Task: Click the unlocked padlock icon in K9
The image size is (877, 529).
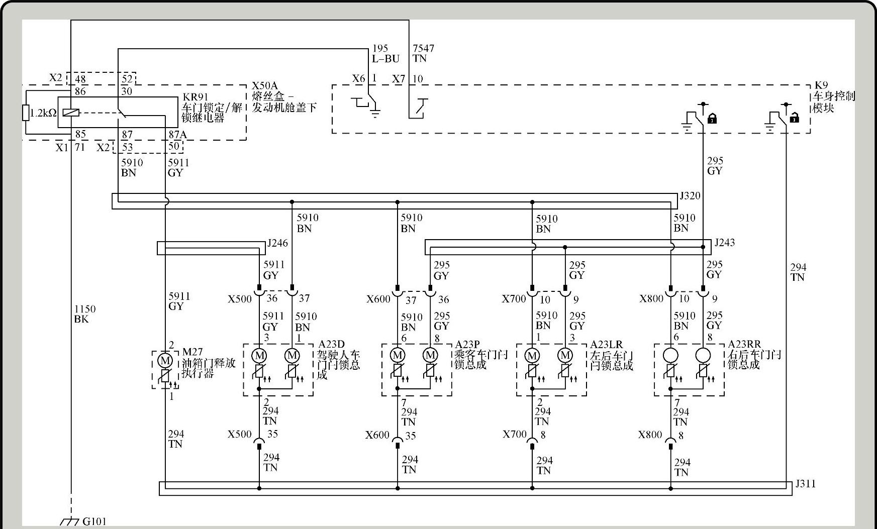Action: [794, 118]
